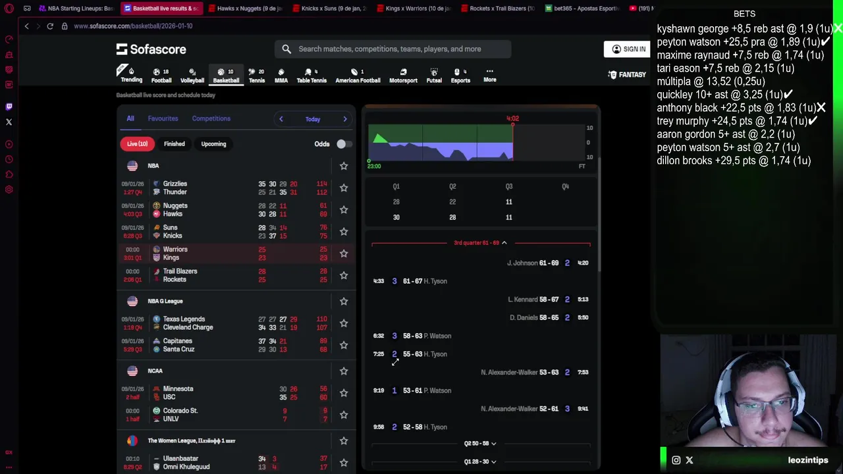Focus the search matches input field
Image resolution: width=843 pixels, height=474 pixels.
393,49
